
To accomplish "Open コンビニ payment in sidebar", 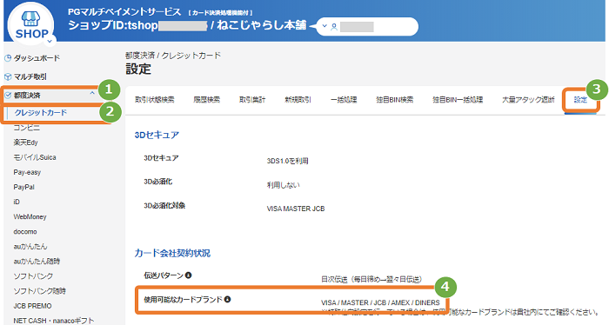I will (26, 128).
